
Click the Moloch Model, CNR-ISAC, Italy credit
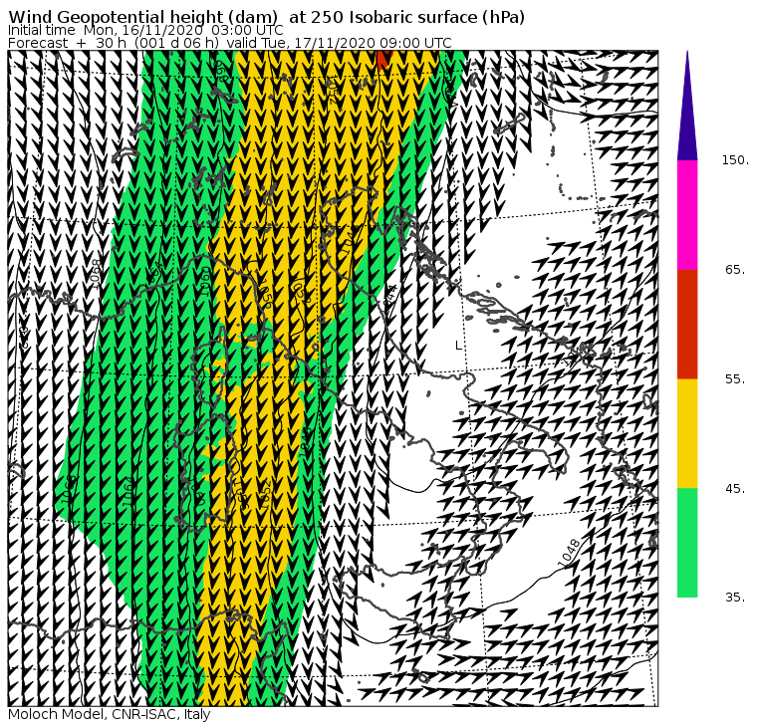point(110,715)
